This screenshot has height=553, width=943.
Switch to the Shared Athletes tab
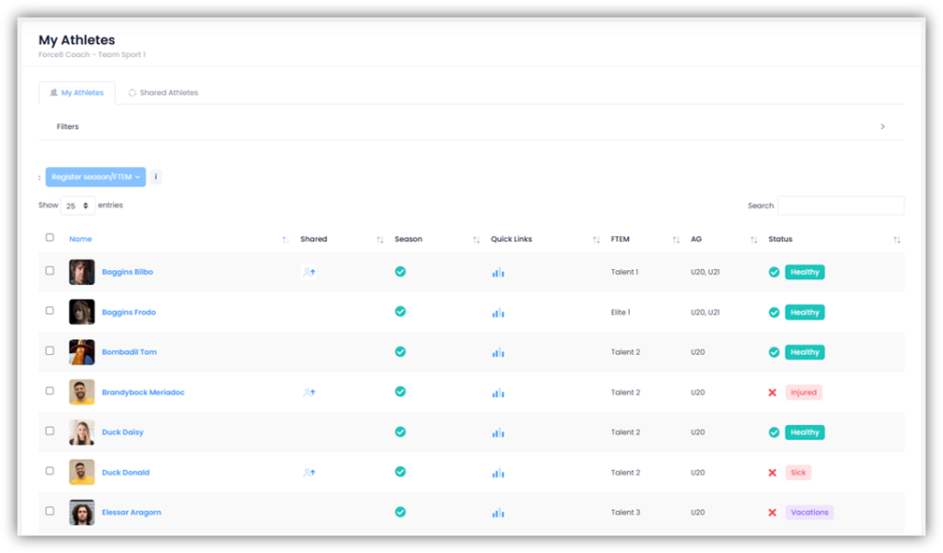pyautogui.click(x=163, y=93)
